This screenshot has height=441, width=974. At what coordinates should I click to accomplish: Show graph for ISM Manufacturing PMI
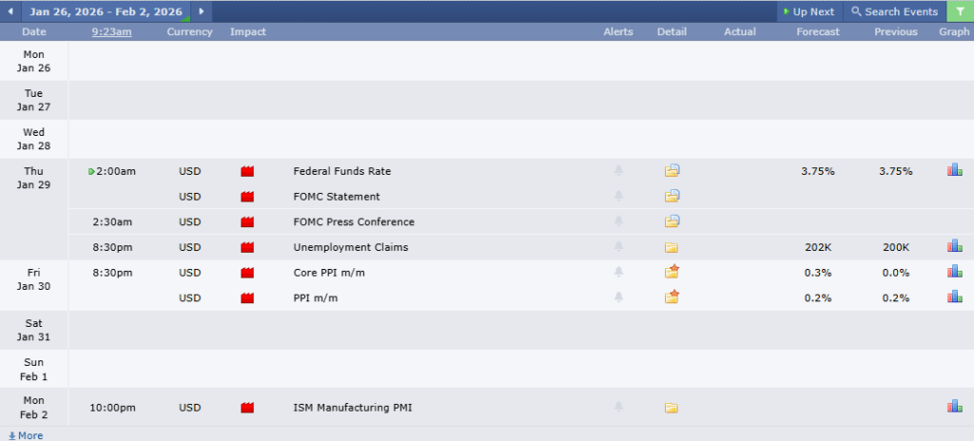(954, 407)
